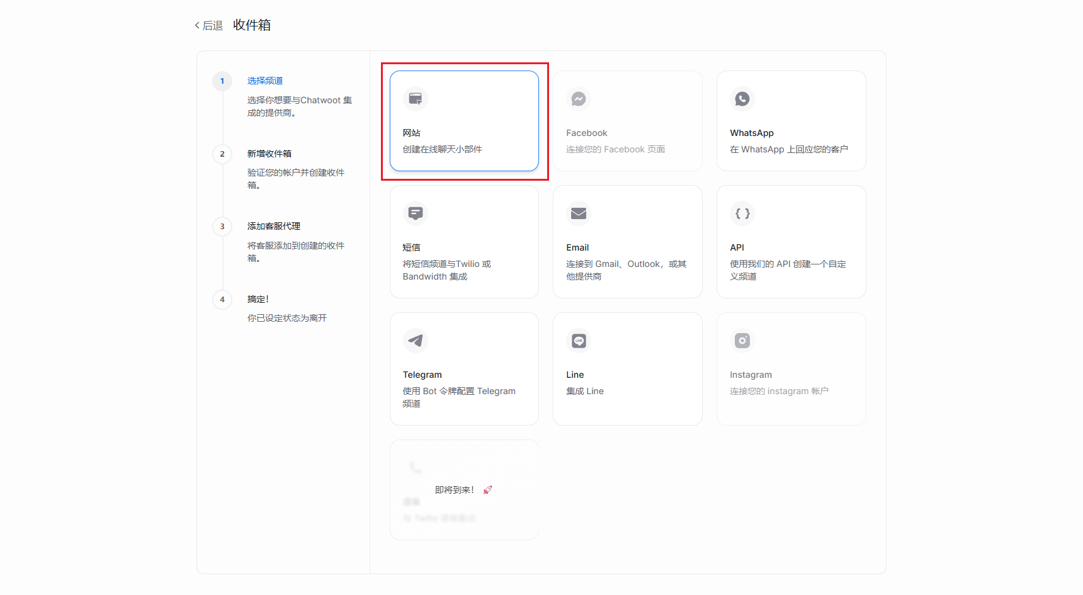Screen dimensions: 1083x595
Task: Click the Website channel browser icon
Action: coord(415,99)
